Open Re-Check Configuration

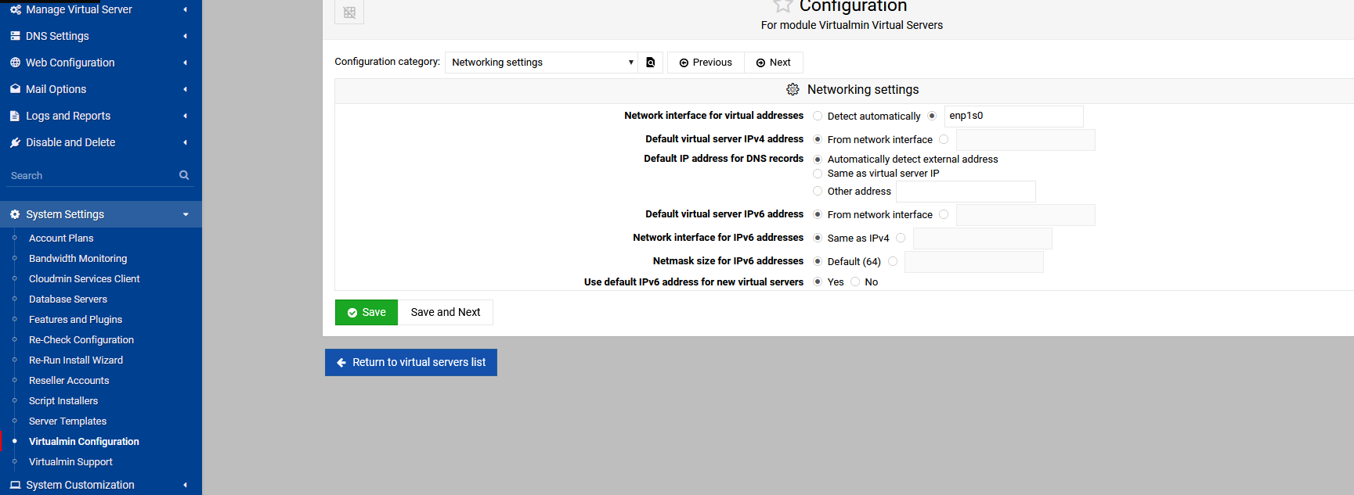coord(81,340)
